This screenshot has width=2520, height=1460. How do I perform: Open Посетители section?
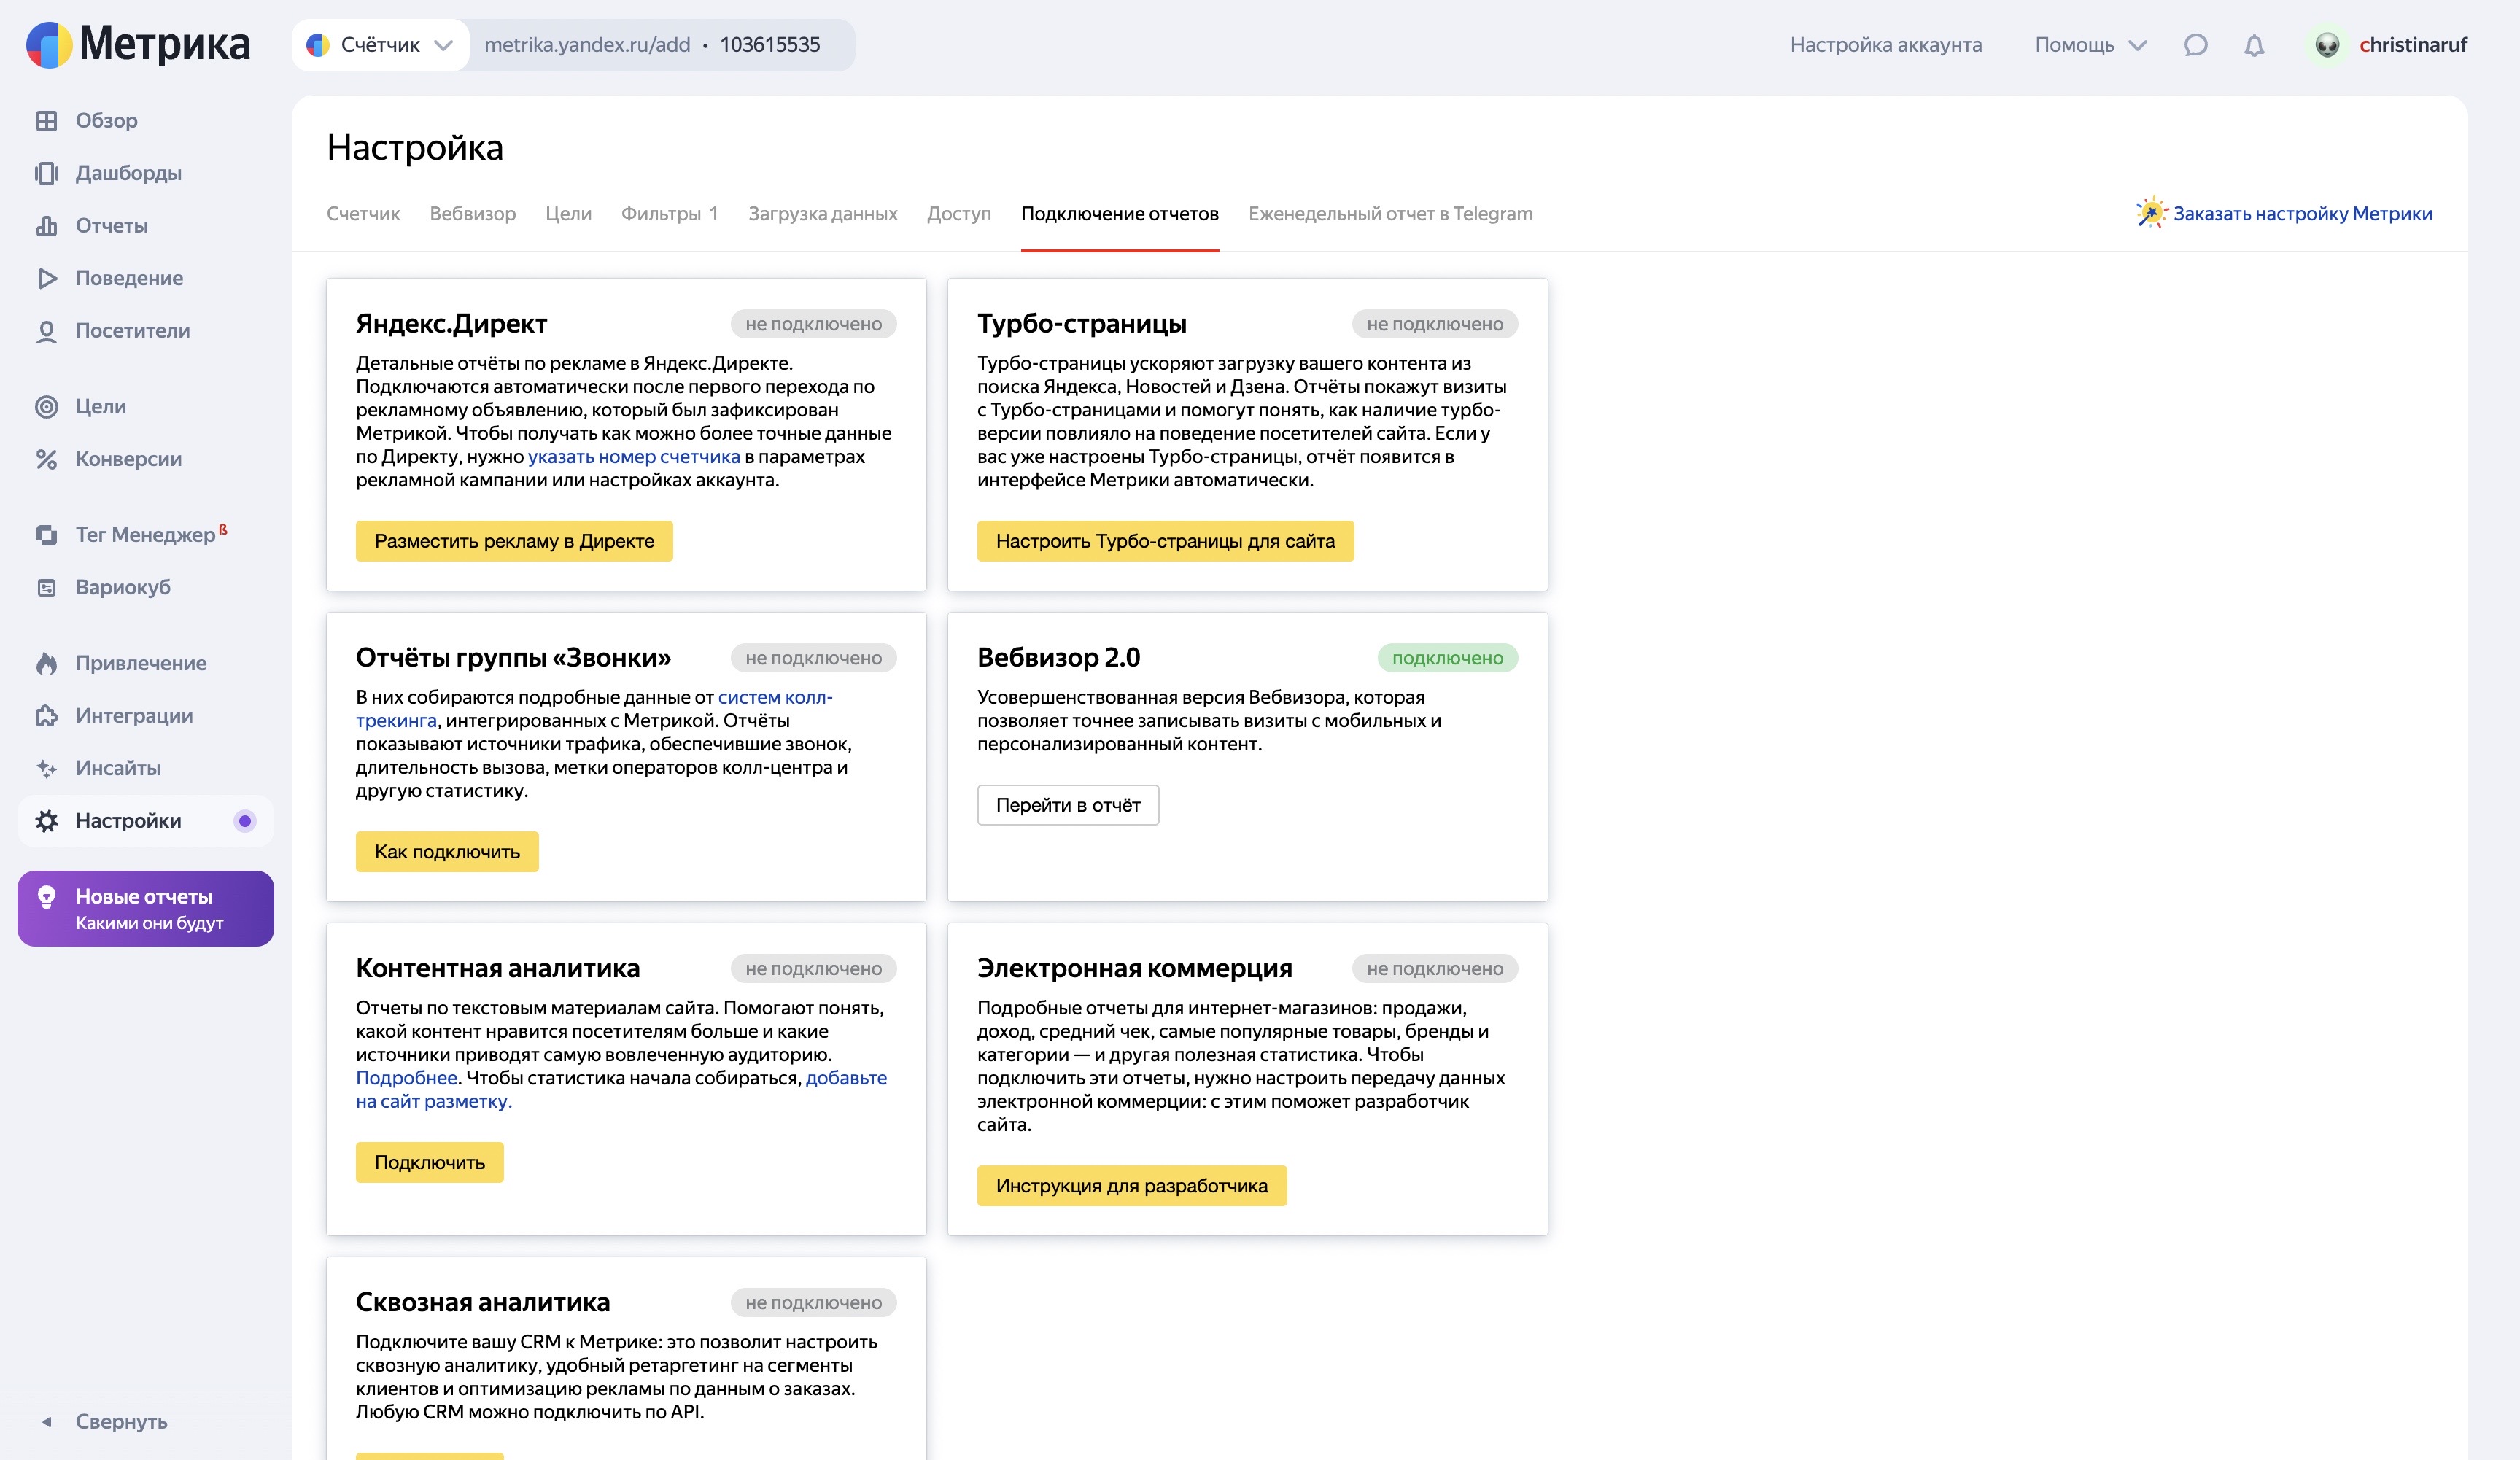132,330
